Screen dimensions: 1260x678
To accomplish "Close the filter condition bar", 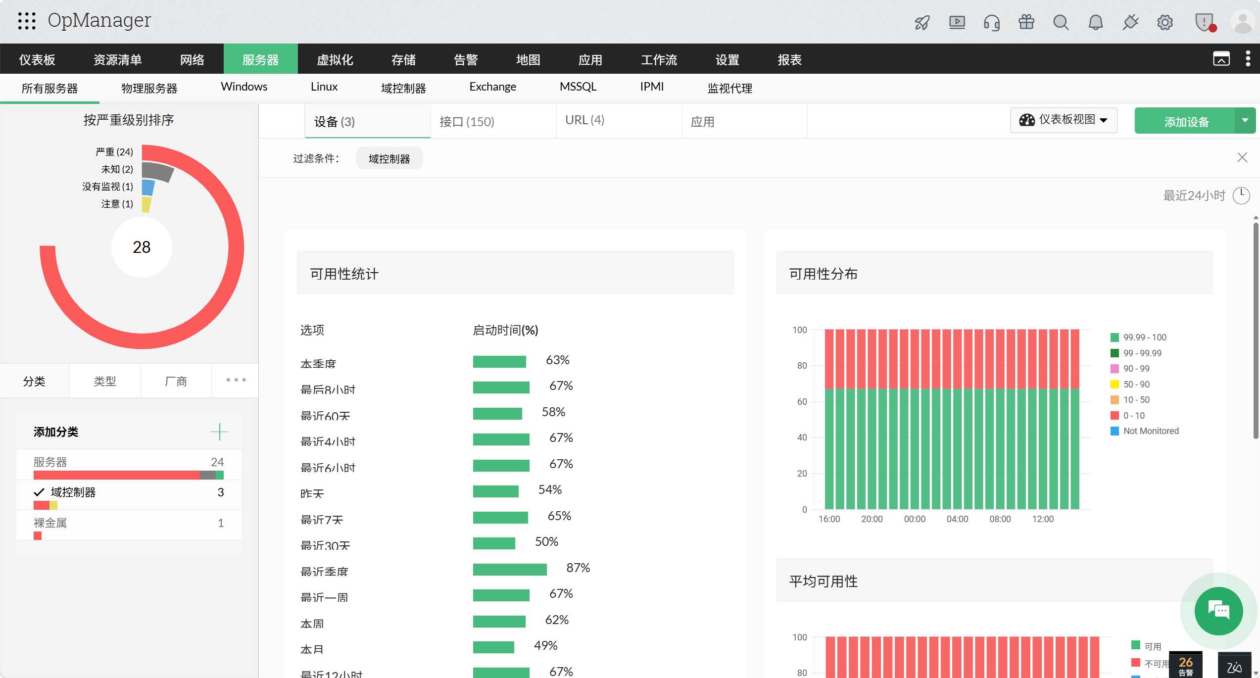I will pyautogui.click(x=1242, y=157).
